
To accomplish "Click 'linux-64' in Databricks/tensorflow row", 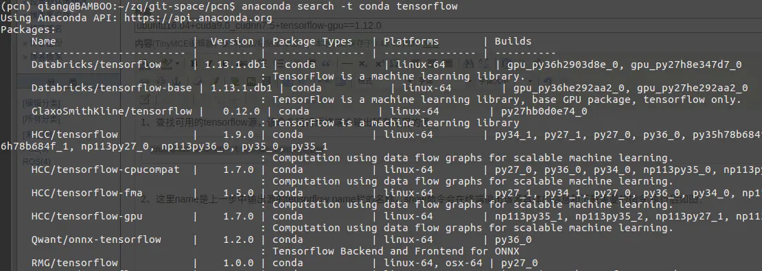I will pos(420,64).
